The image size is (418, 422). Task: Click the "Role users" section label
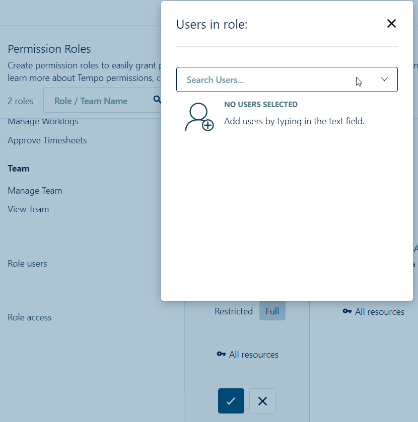[x=27, y=263]
